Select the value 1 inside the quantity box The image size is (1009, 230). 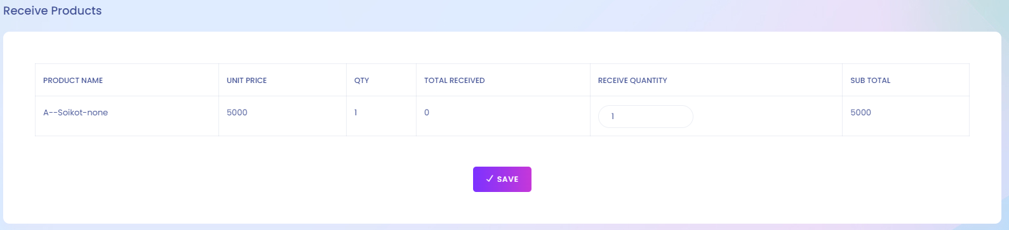click(x=613, y=117)
